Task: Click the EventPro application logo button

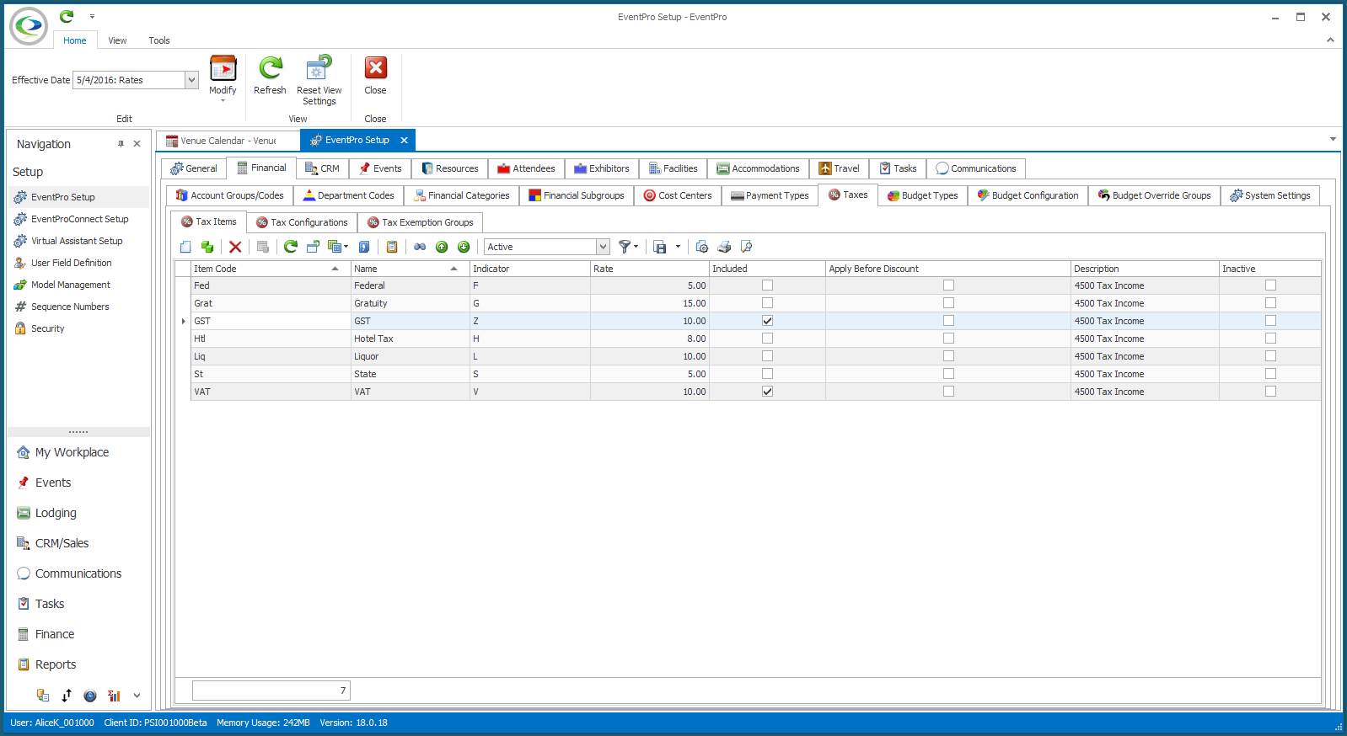Action: (29, 26)
